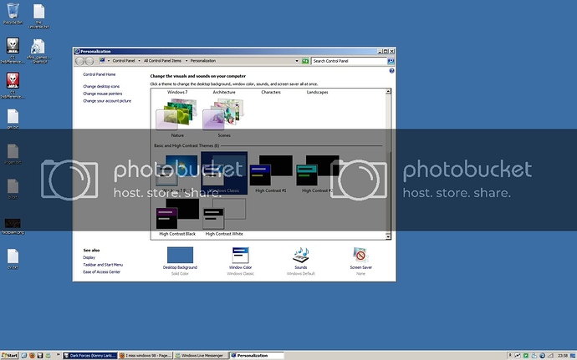Click the Messenger buddy tray icon

coord(534,356)
